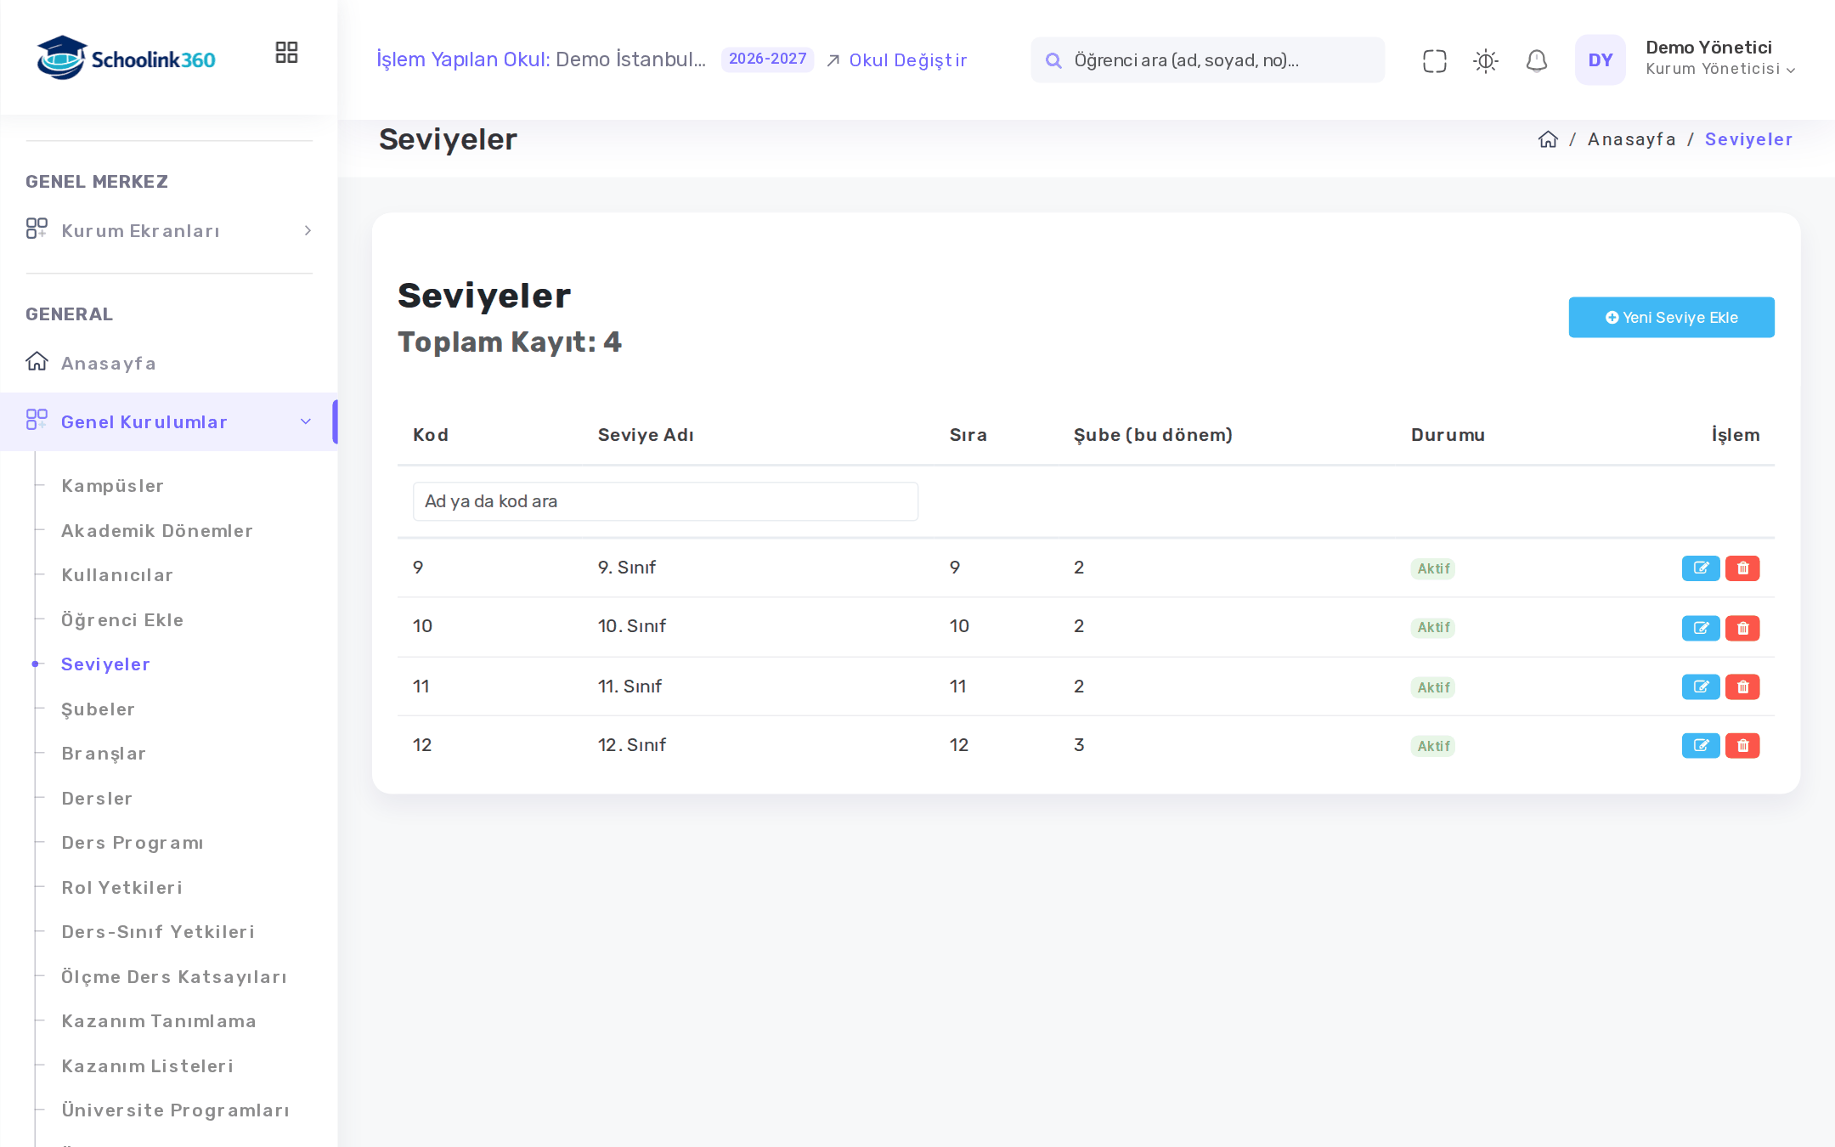The width and height of the screenshot is (1835, 1147).
Task: Expand Kurum Ekranları menu
Action: click(x=169, y=231)
